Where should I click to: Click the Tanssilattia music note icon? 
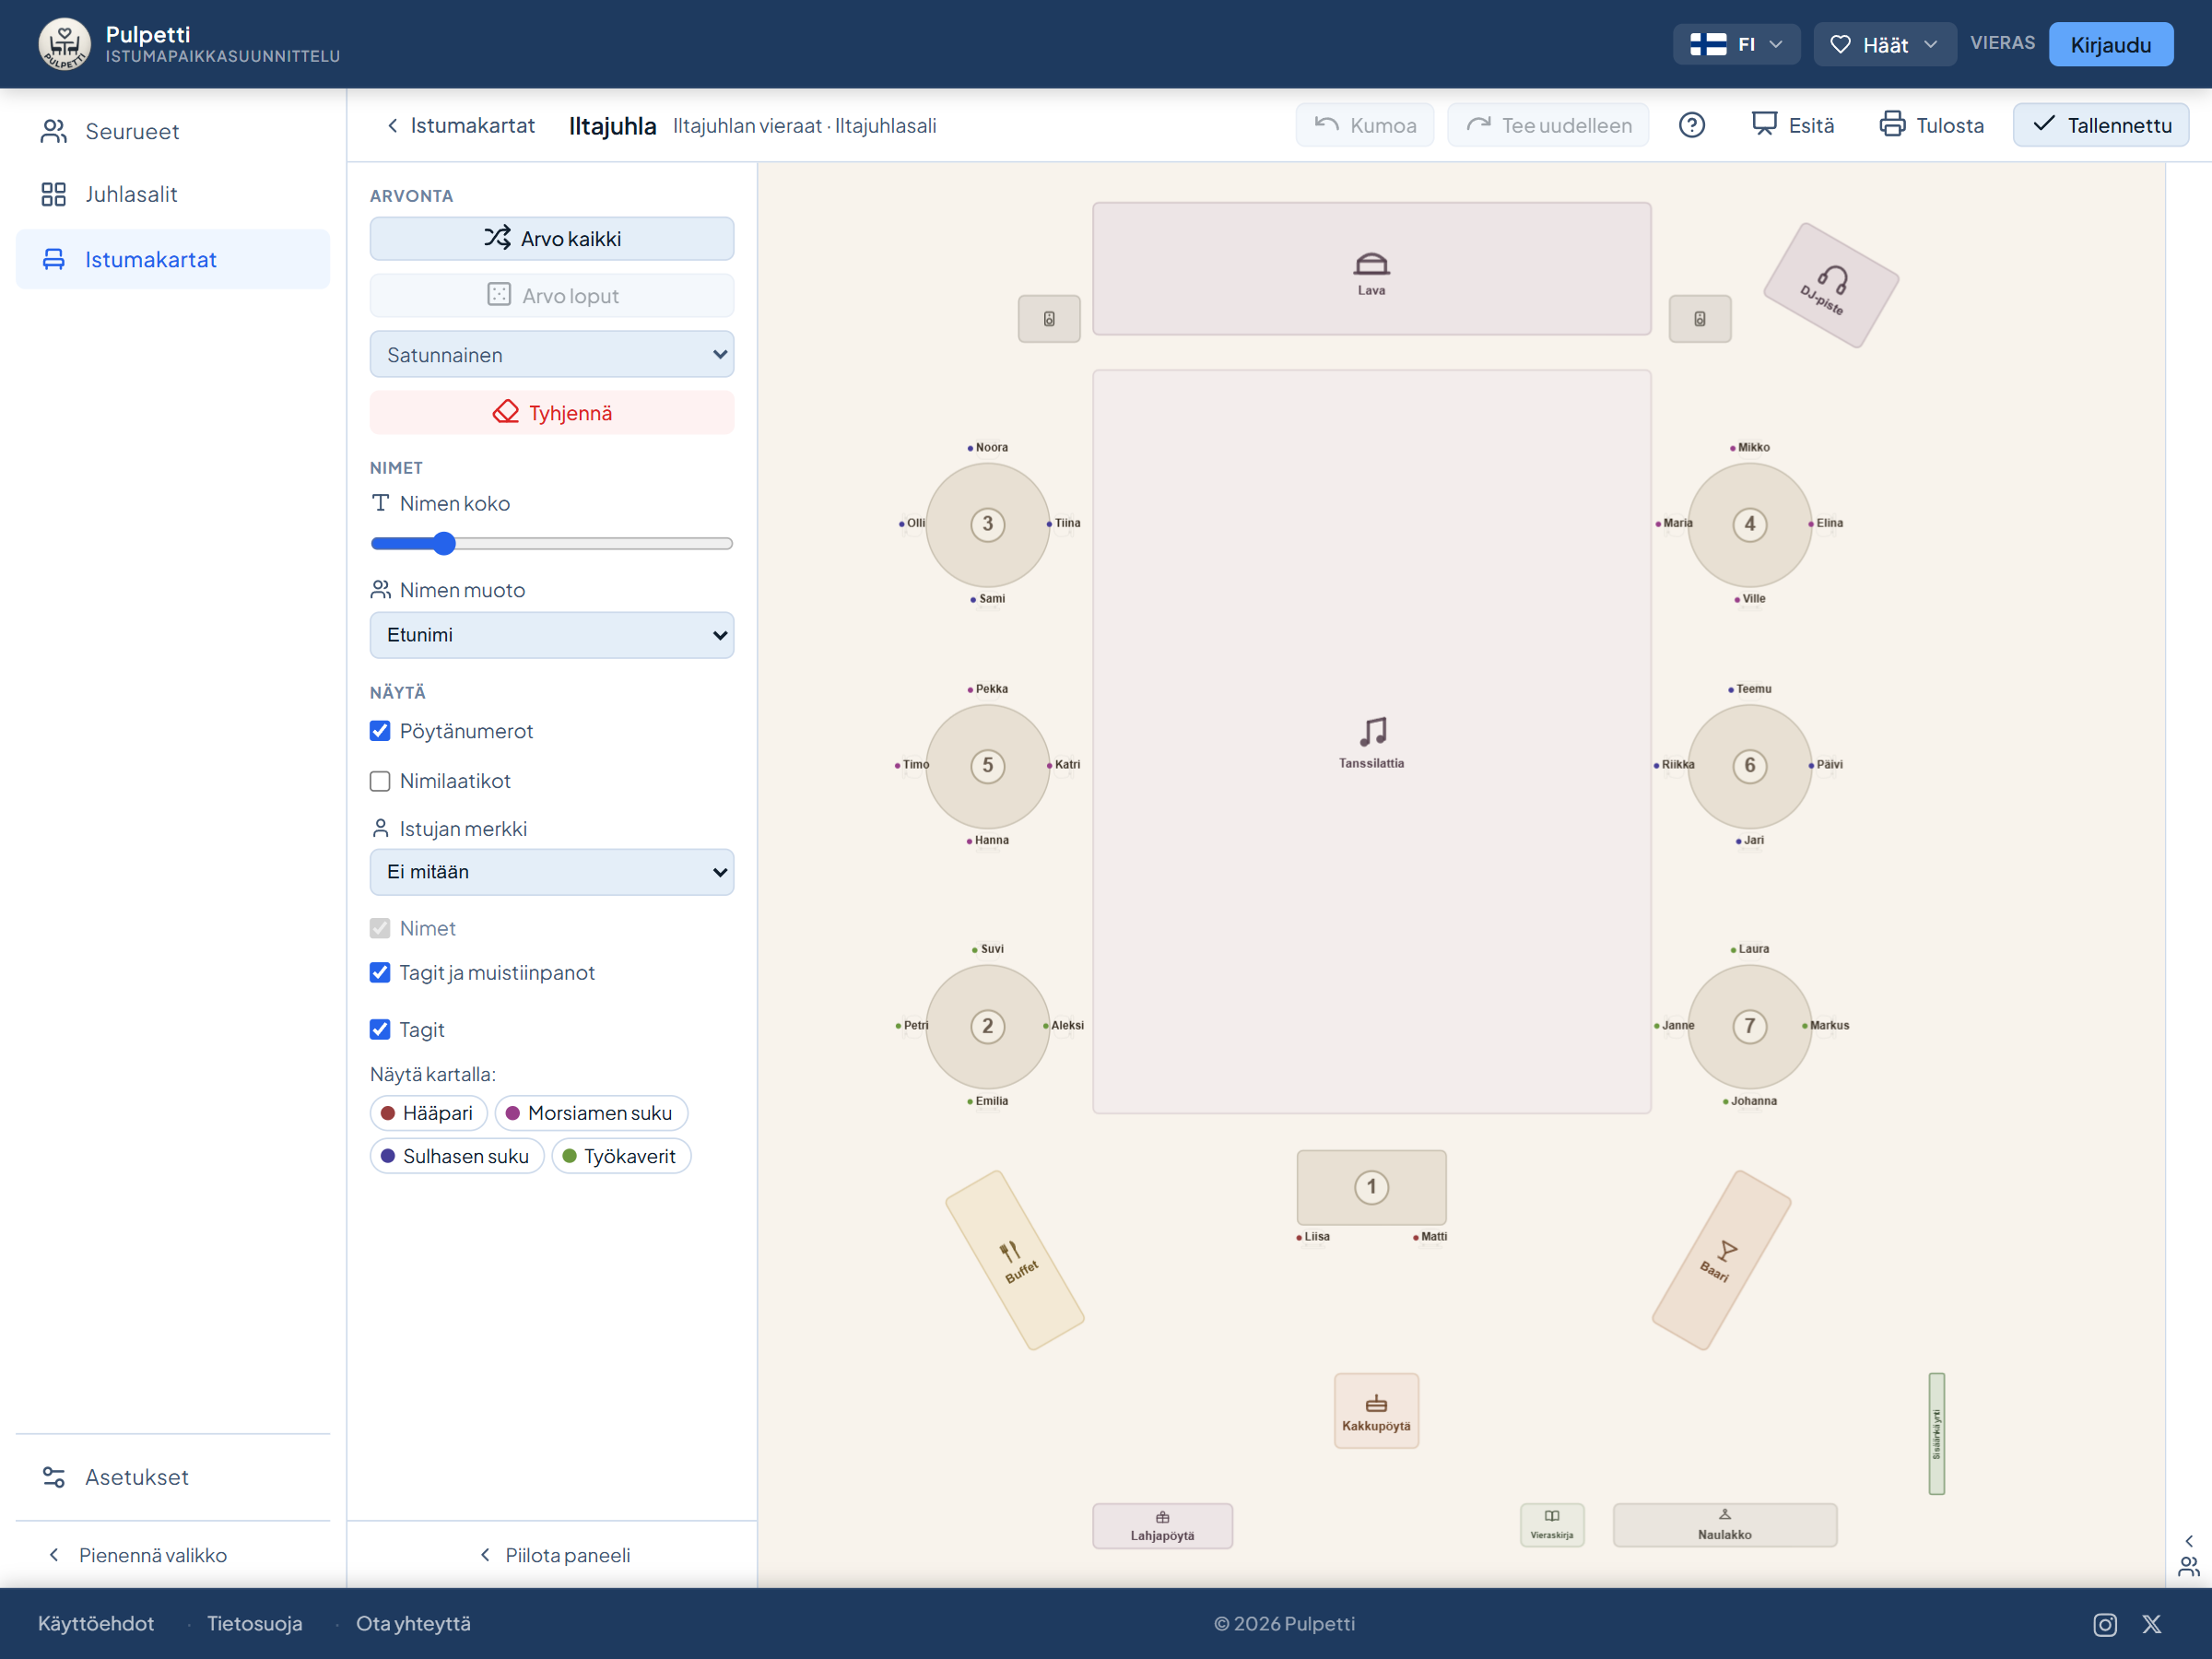pos(1372,731)
